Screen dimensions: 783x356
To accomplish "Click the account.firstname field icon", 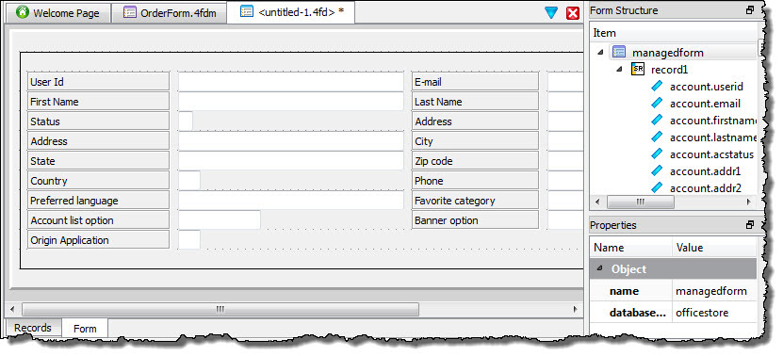I will pyautogui.click(x=657, y=120).
